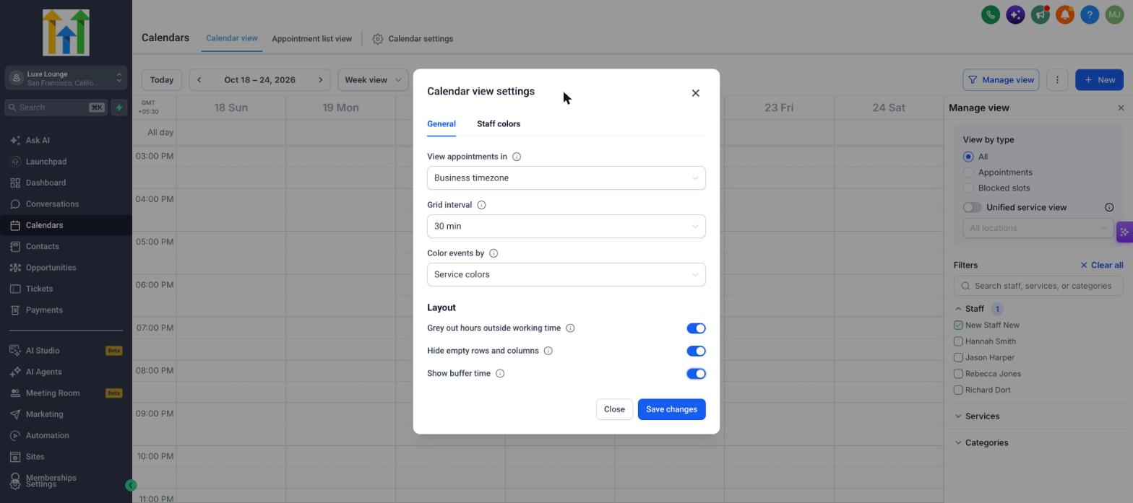Open the Week view dropdown
1133x503 pixels.
pos(373,80)
